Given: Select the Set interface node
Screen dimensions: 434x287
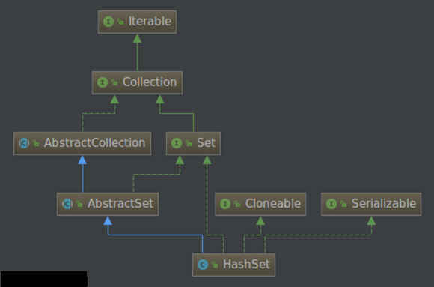Looking at the screenshot, I should pos(193,143).
